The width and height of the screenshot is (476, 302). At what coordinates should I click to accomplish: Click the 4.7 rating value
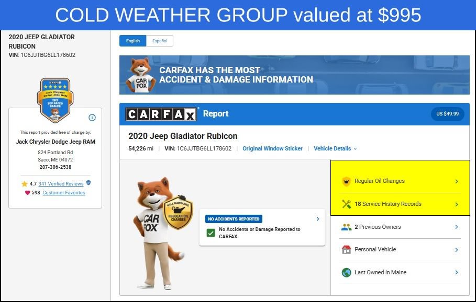[x=33, y=183]
